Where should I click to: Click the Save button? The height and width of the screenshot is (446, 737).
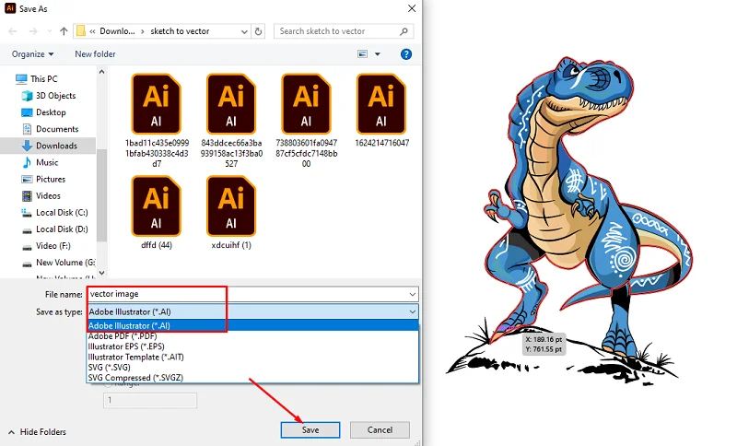[310, 430]
